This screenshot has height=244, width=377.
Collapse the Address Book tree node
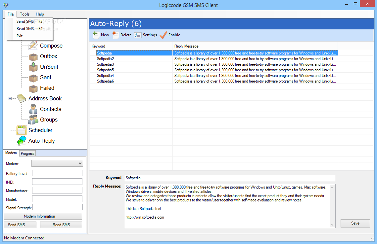tap(10, 99)
